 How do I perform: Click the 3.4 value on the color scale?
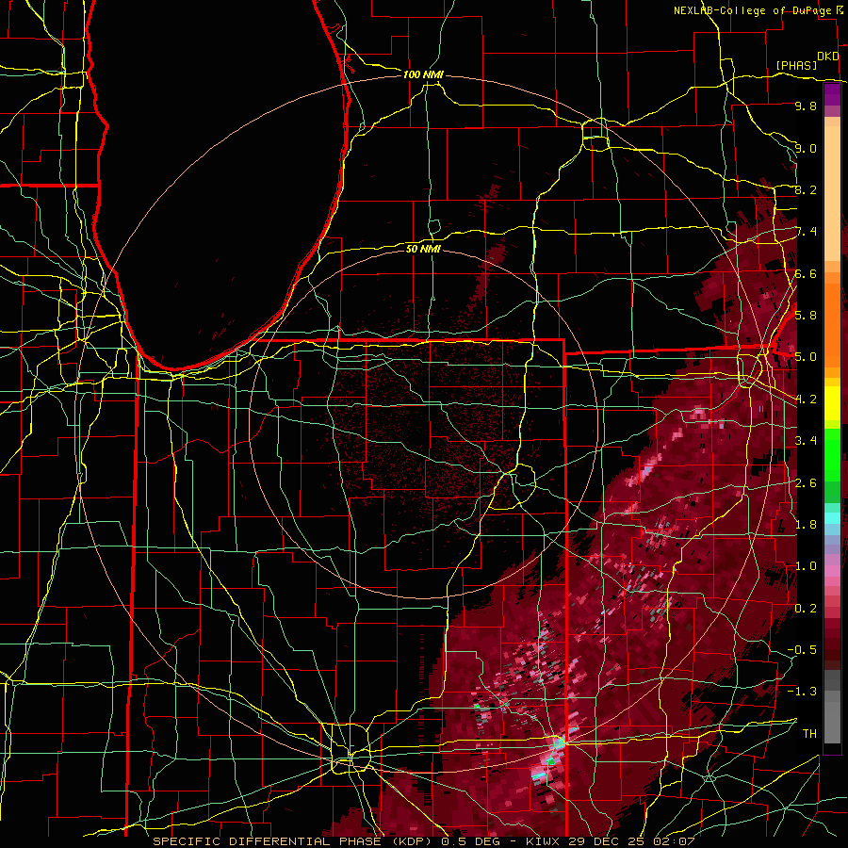pyautogui.click(x=806, y=440)
